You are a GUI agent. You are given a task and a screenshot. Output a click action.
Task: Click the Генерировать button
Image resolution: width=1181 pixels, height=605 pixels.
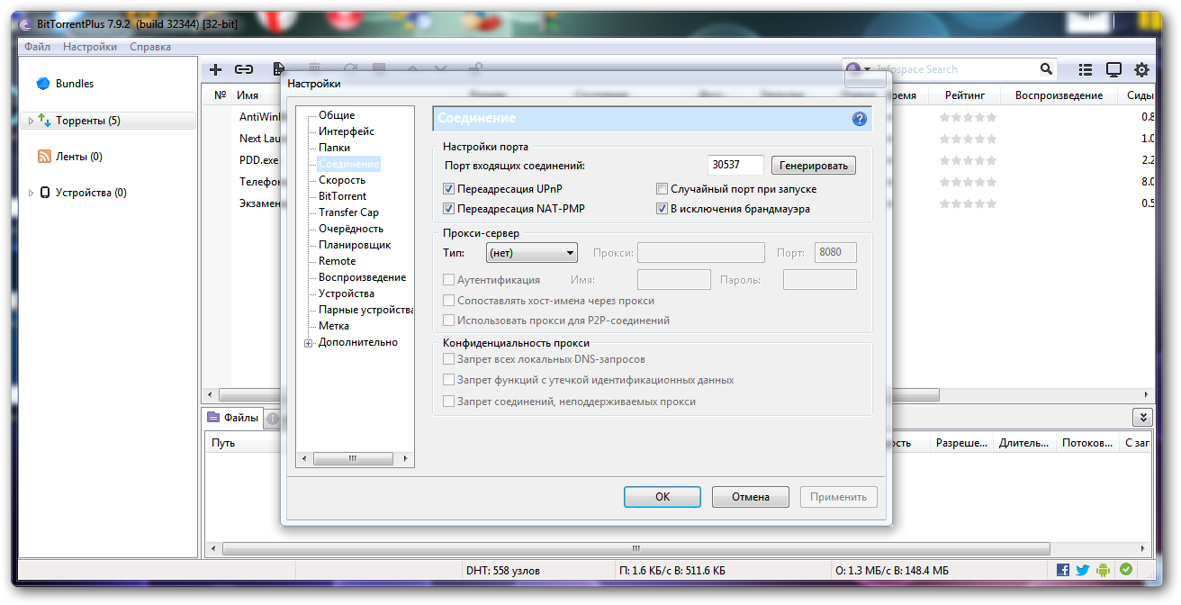[814, 166]
